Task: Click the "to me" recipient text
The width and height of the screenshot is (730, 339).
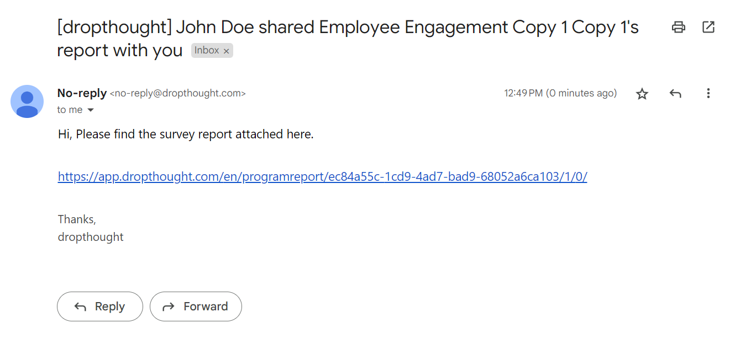Action: pos(70,110)
